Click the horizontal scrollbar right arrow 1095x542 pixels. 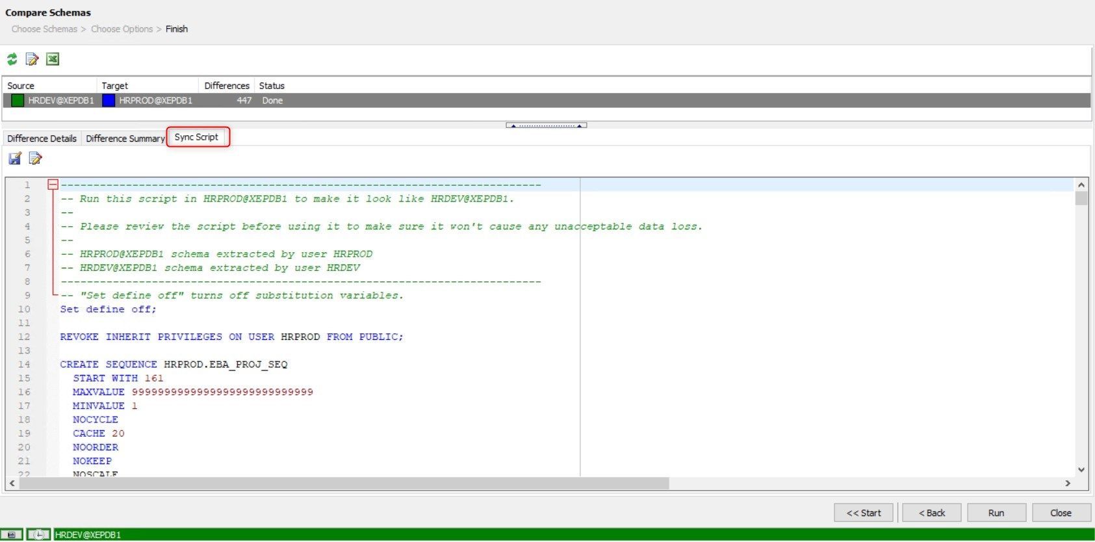click(1068, 484)
